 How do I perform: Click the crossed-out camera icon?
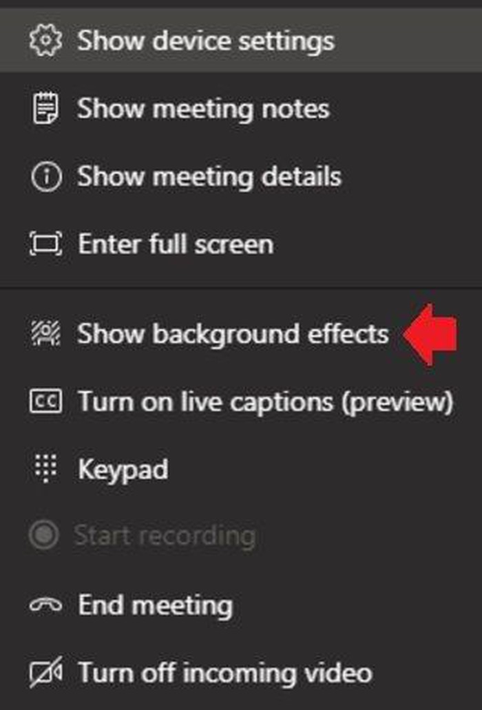pos(46,673)
